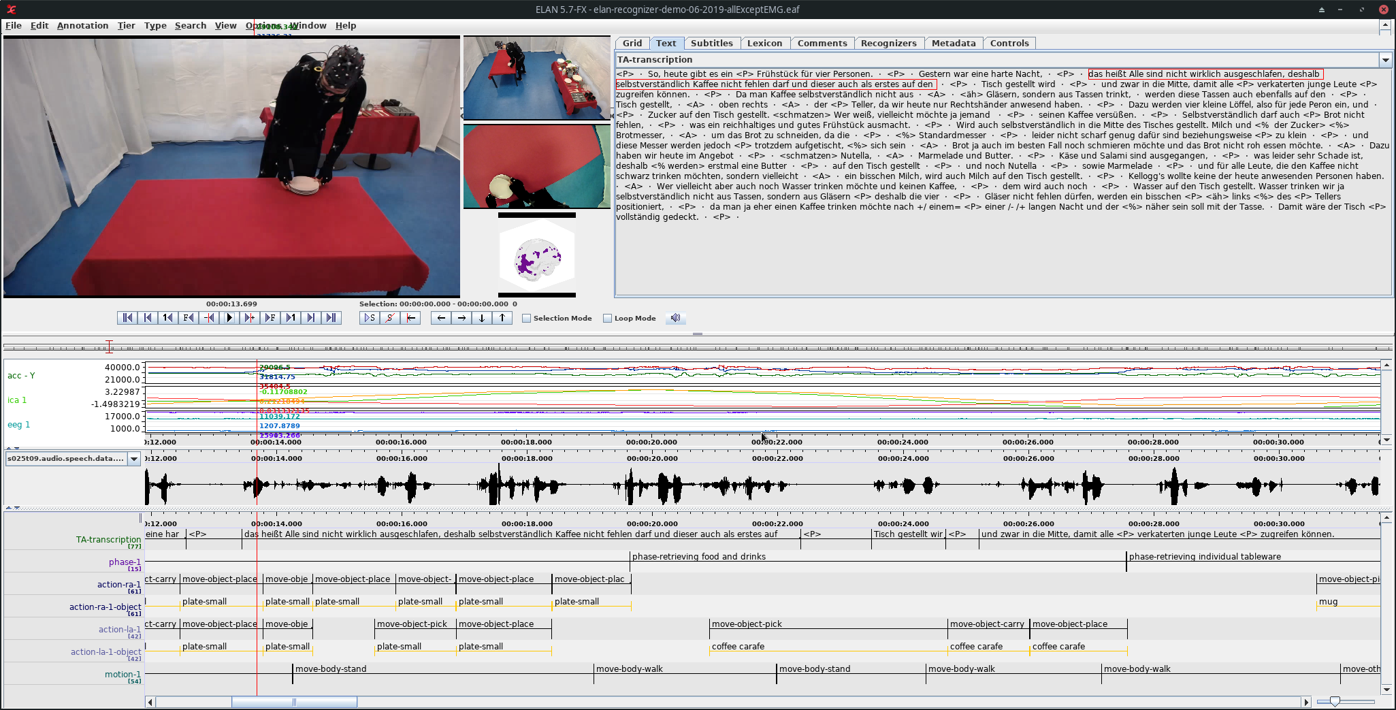Enable Selection Mode checkbox
This screenshot has height=710, width=1396.
(x=527, y=319)
